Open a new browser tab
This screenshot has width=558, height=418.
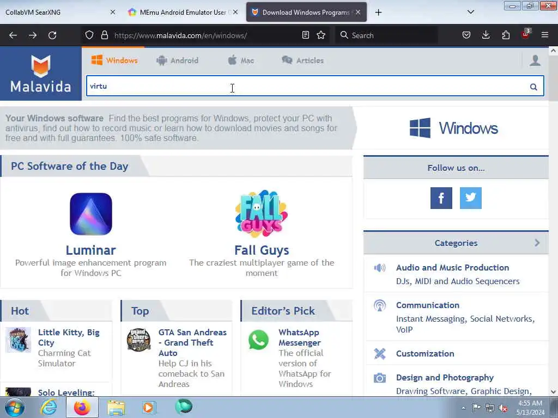tap(378, 13)
